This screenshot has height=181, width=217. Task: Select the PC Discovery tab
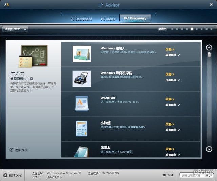click(135, 18)
